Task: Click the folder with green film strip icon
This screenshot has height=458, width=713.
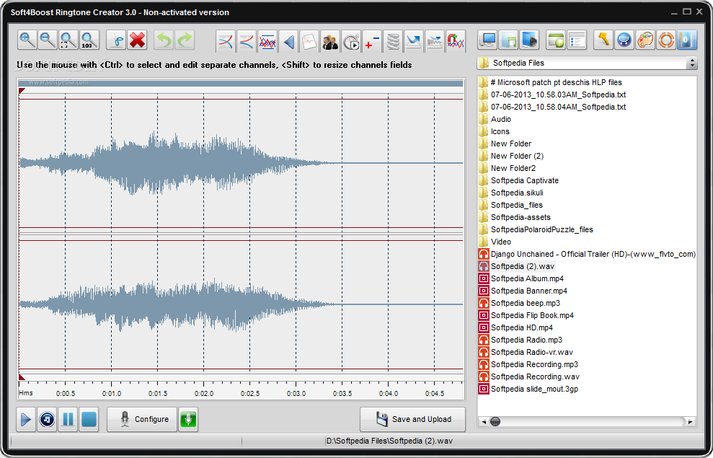Action: click(x=508, y=40)
